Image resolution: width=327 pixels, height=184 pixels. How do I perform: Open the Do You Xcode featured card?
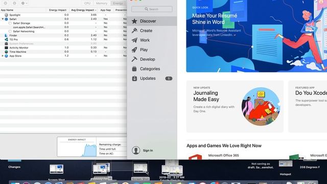308,106
